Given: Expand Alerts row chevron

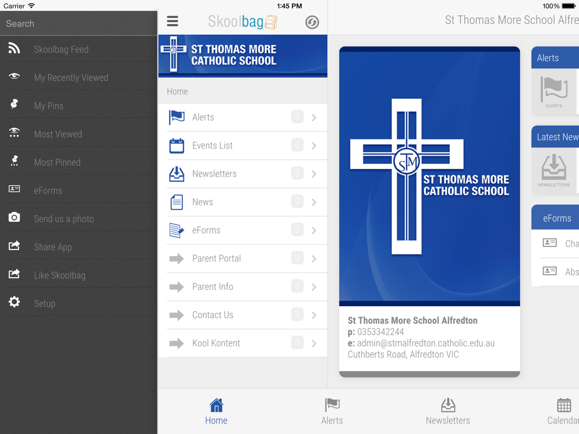Looking at the screenshot, I should coord(314,117).
